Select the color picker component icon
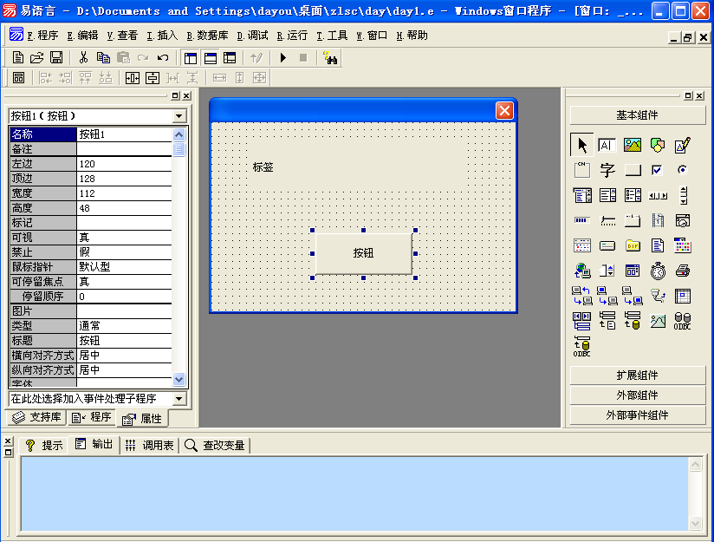Screen dimensions: 714x542 (x=682, y=245)
